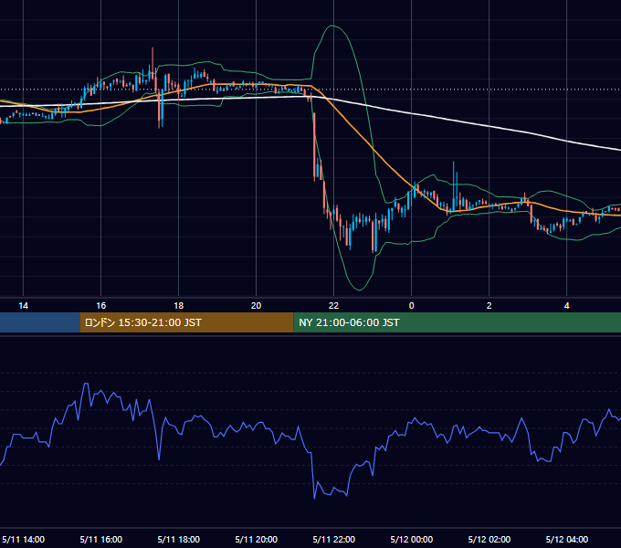Click the NY 21:00-06:00 JST session bar

coord(457,322)
